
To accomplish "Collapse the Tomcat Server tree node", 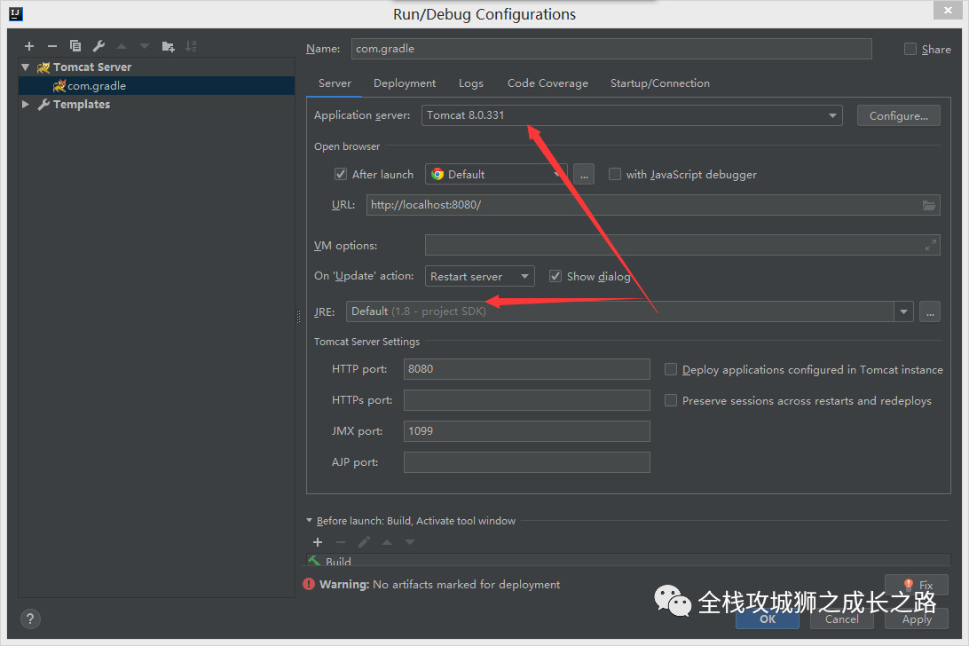I will pos(26,67).
